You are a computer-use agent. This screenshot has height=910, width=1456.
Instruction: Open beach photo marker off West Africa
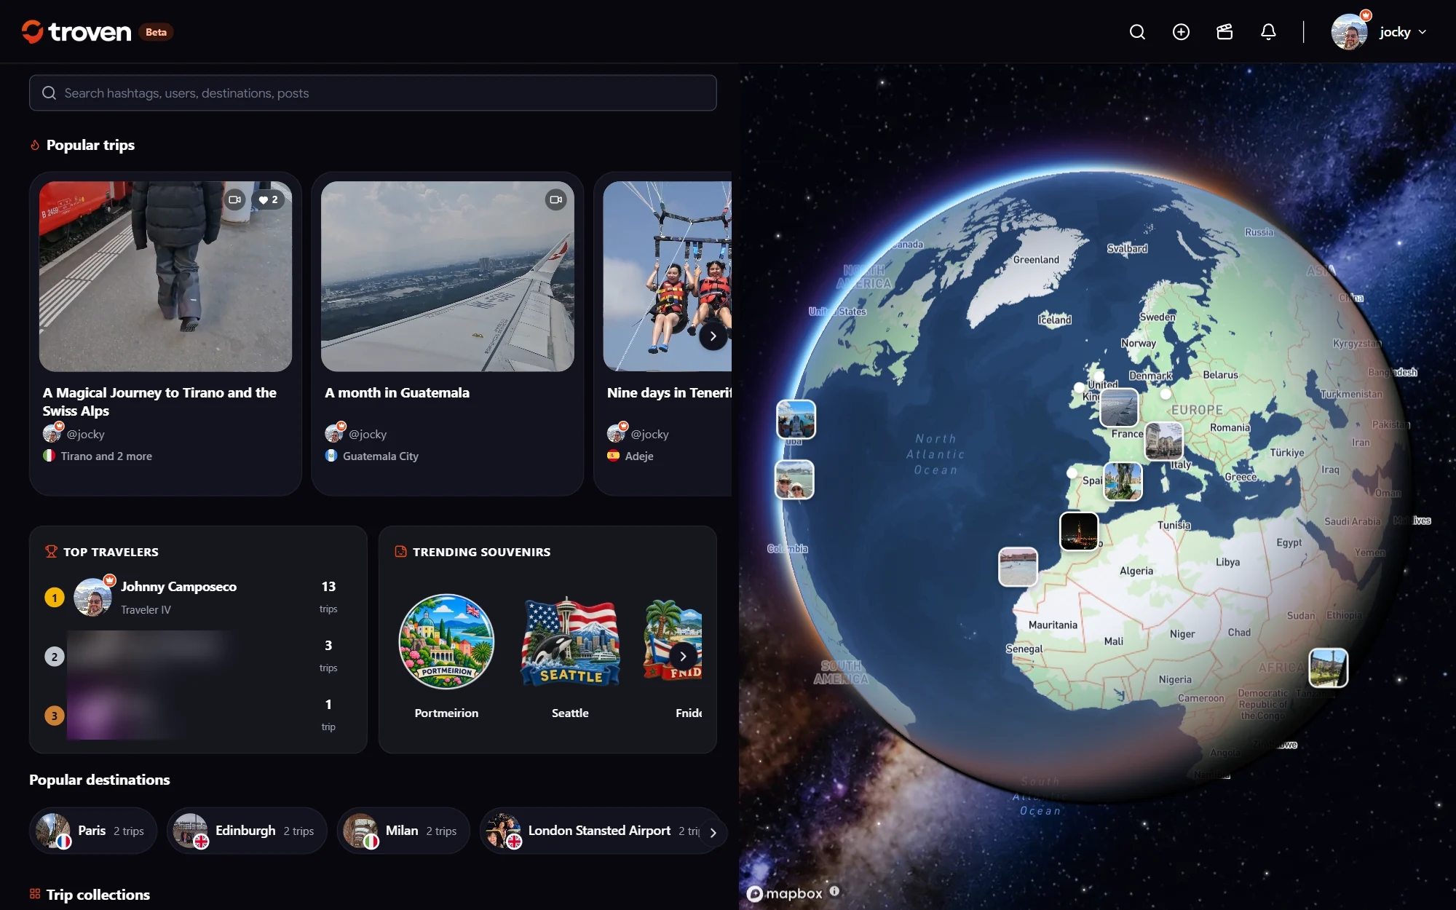click(x=1018, y=566)
